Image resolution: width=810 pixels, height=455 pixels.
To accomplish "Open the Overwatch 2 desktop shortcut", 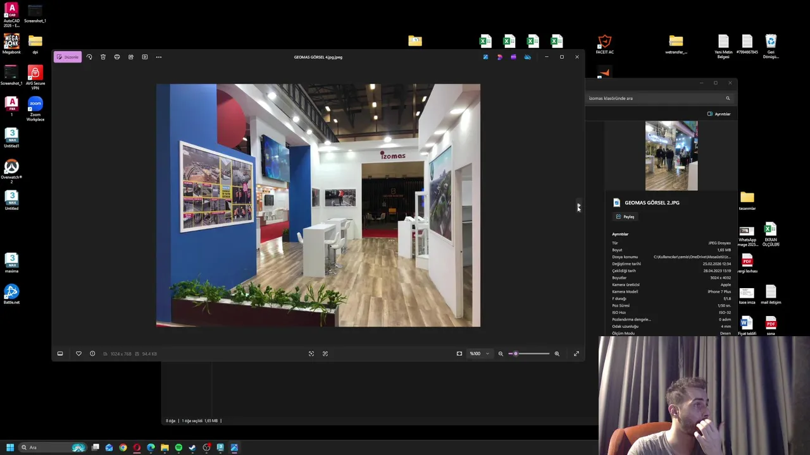I will (11, 171).
